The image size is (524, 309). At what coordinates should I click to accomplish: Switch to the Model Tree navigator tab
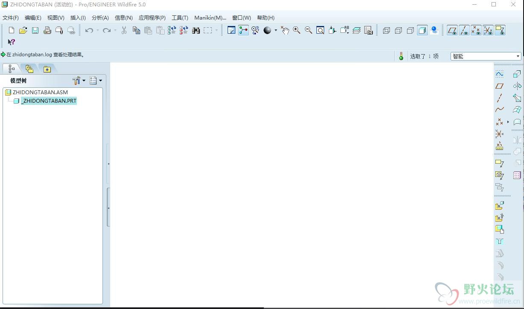tap(12, 69)
